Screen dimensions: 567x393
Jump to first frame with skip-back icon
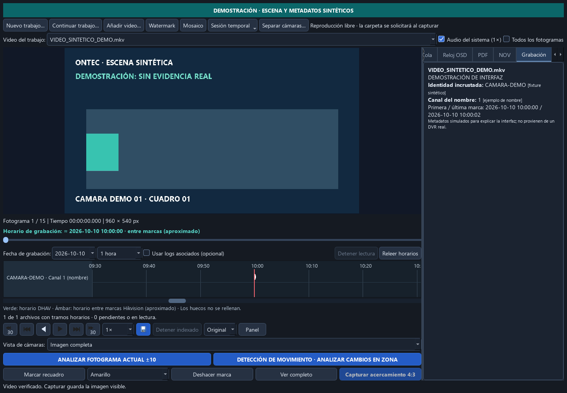[x=27, y=329]
